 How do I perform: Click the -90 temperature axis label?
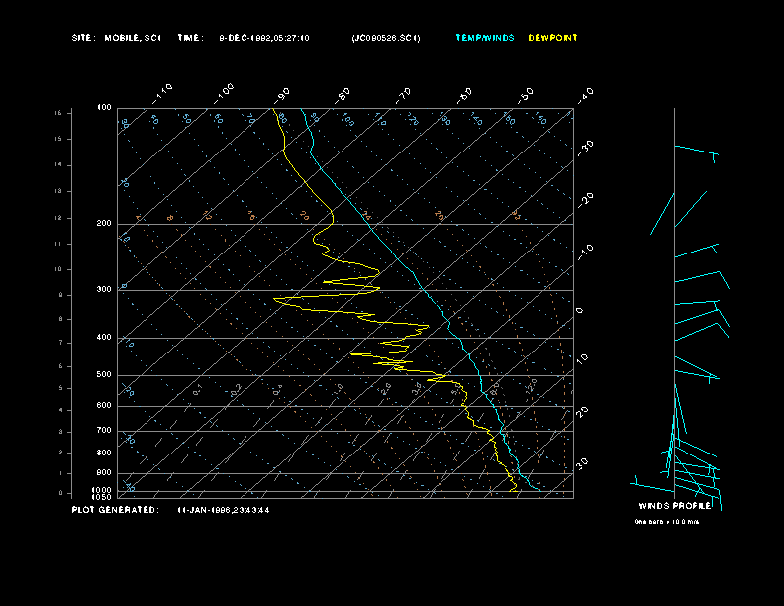pos(284,94)
